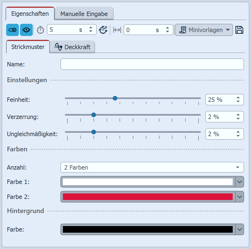Viewport: 251px width, 249px height.
Task: Decrease Feinheit percentage with down arrow
Action: (238, 102)
